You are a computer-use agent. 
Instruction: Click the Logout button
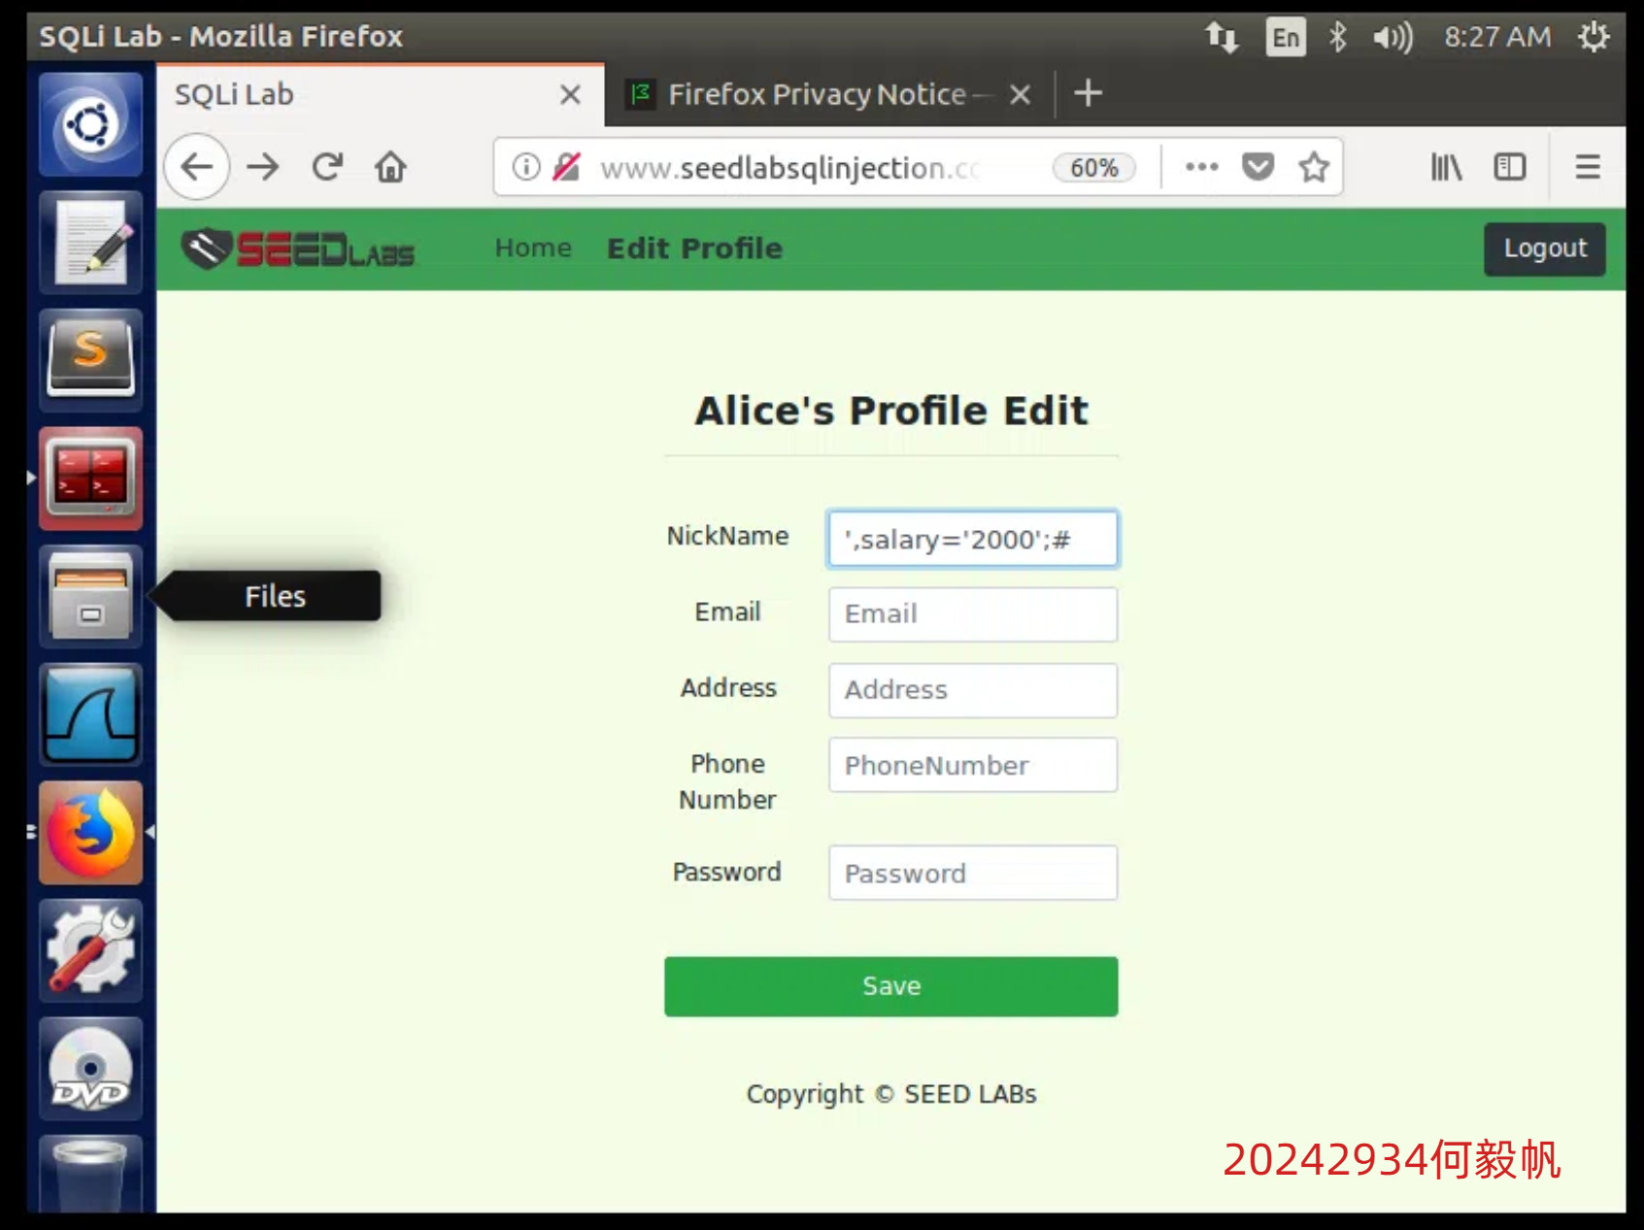pos(1545,249)
